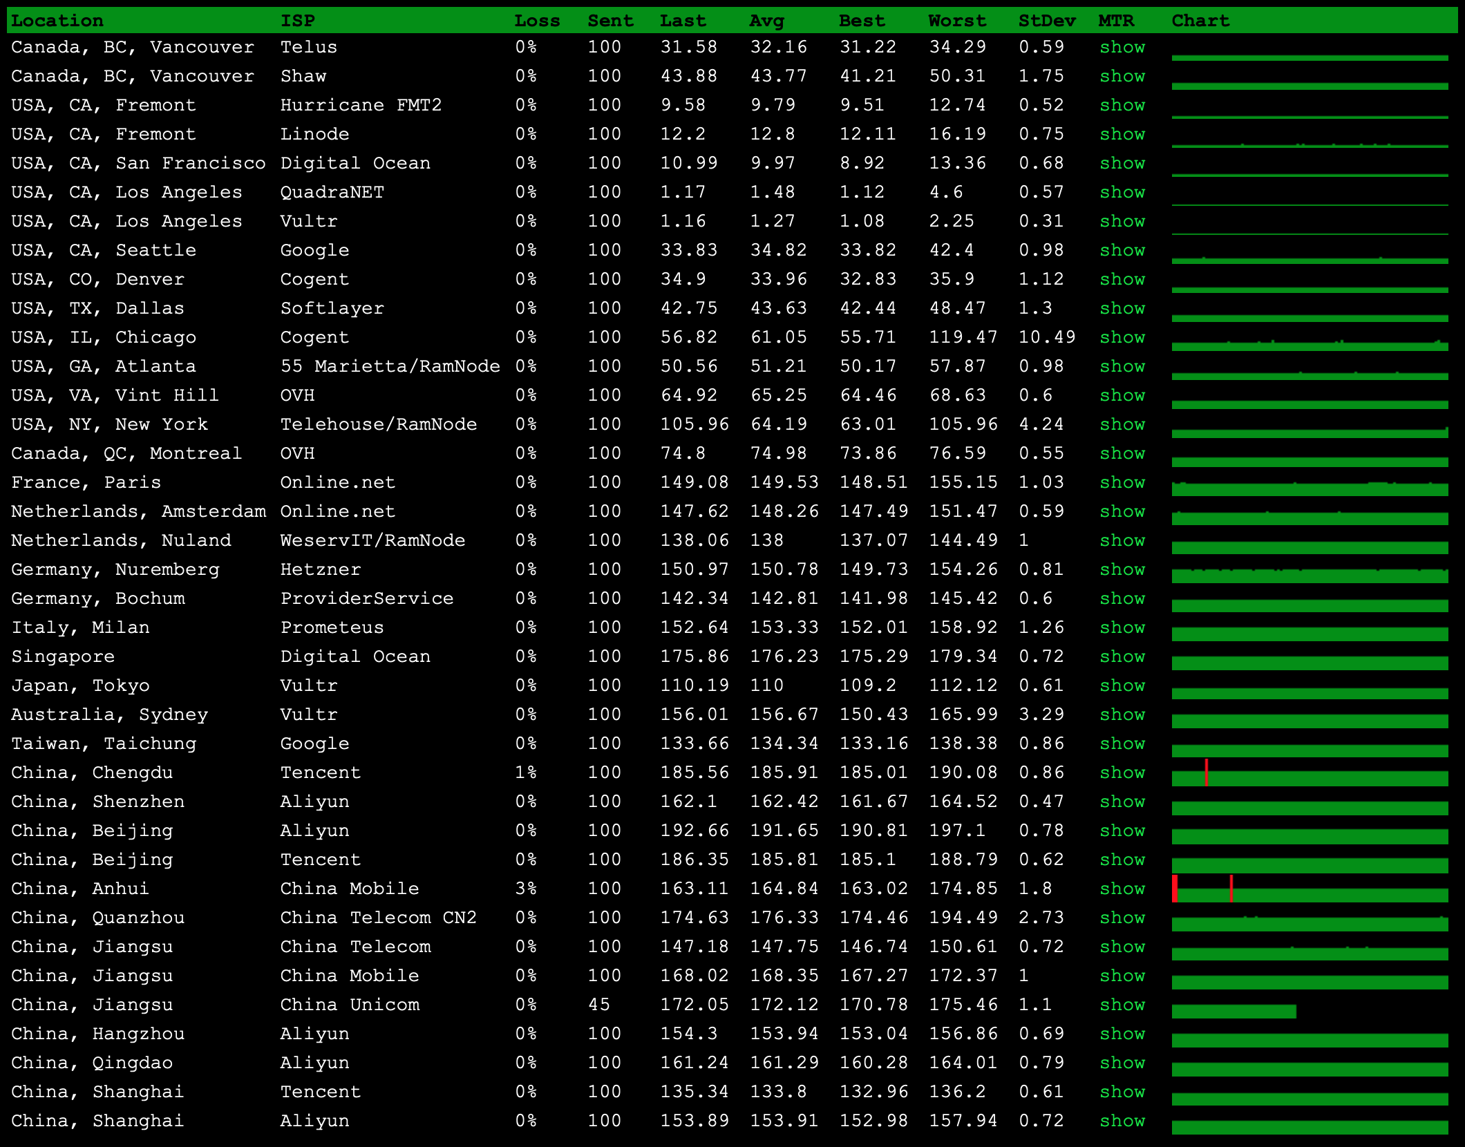Screen dimensions: 1465x1147
Task: Select the Sydney Vultr location cell
Action: coord(109,714)
